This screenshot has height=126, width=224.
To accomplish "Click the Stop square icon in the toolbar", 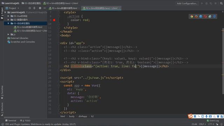I will [216, 3].
